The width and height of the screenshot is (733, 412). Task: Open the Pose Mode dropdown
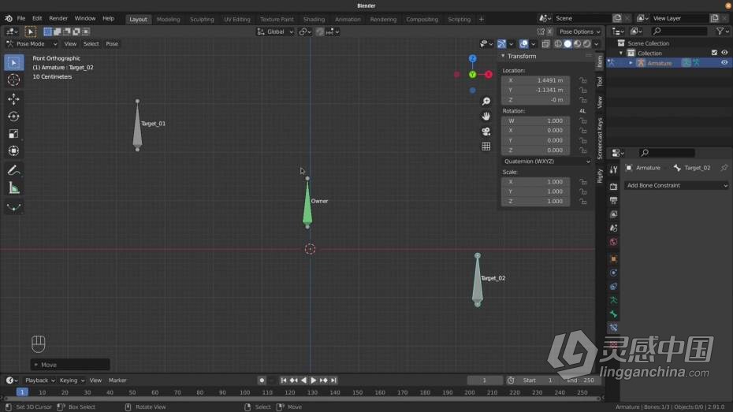32,44
